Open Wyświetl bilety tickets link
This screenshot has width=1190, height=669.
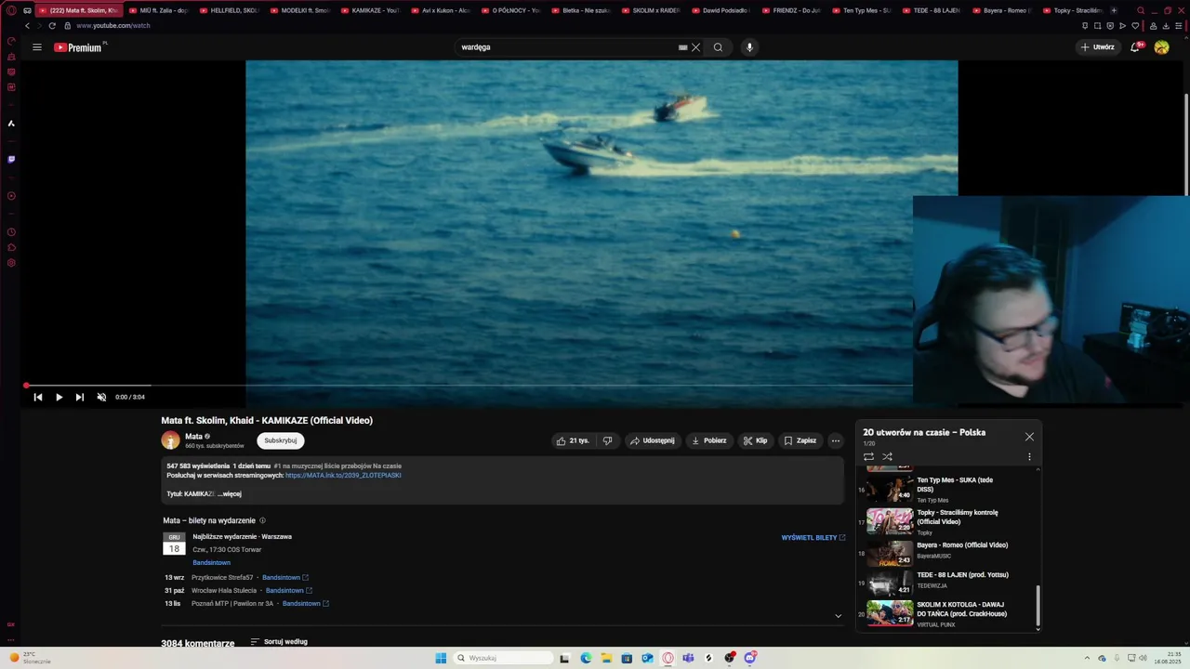click(813, 538)
